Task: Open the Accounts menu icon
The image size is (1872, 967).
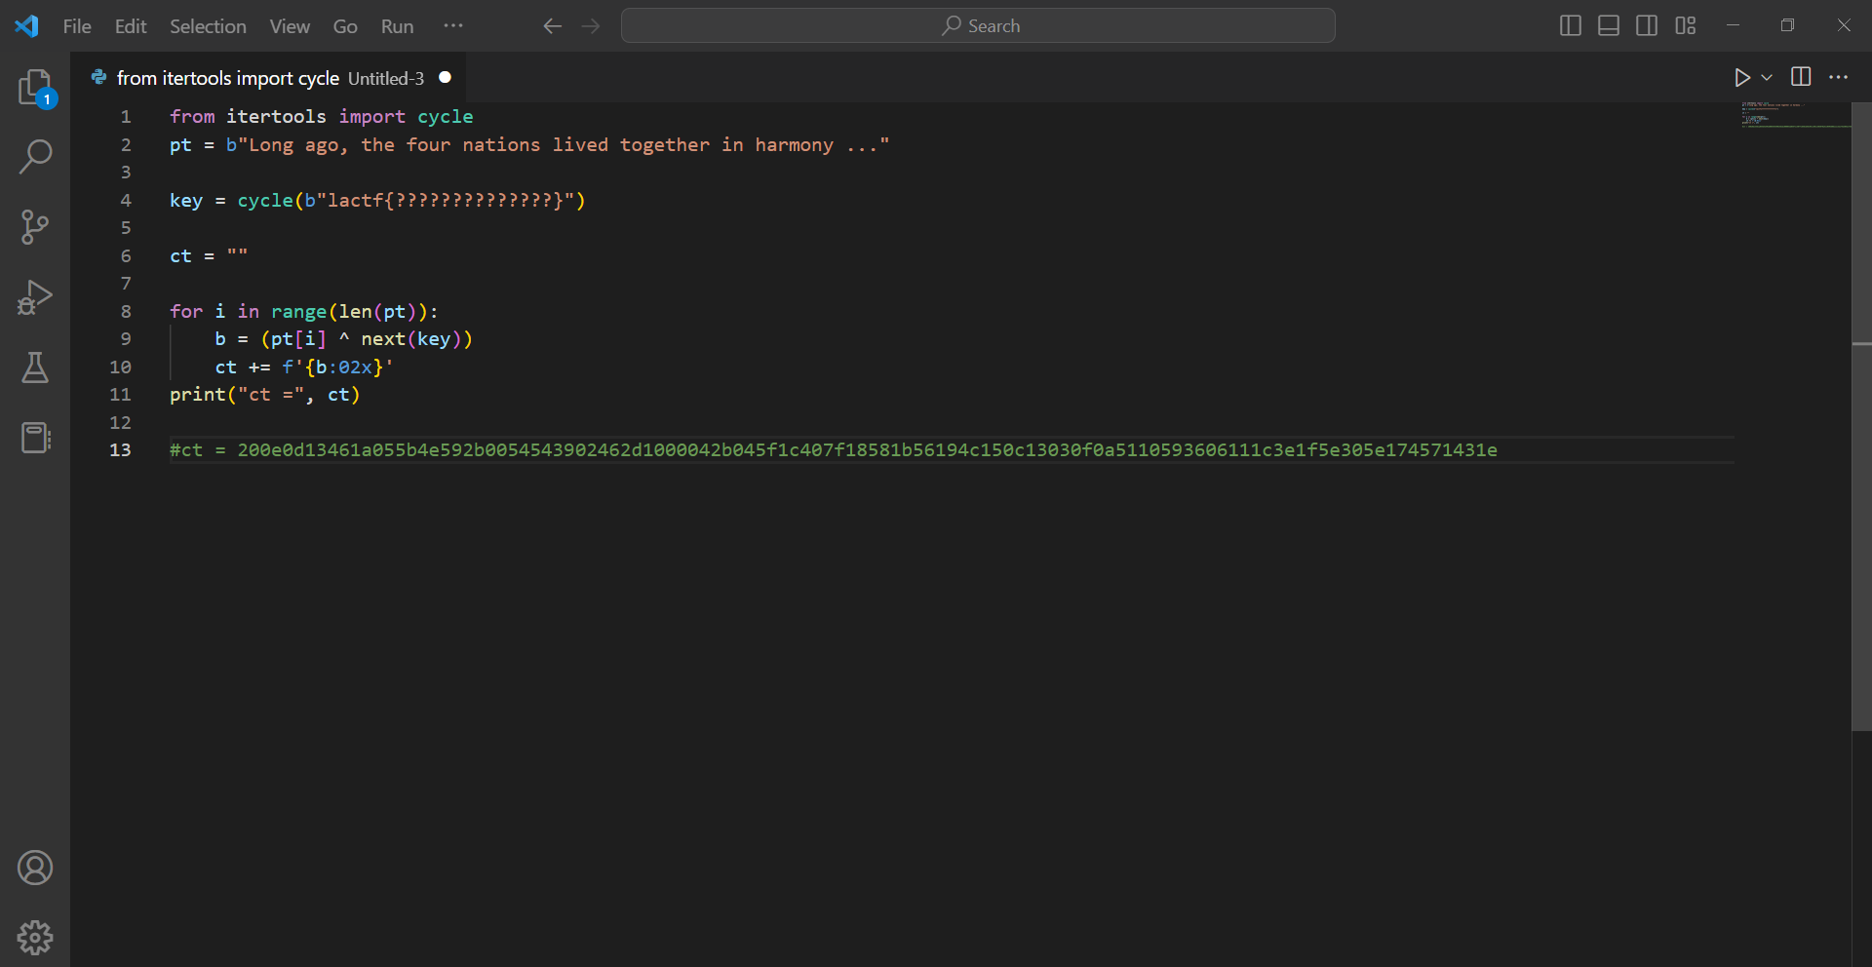Action: coord(35,868)
